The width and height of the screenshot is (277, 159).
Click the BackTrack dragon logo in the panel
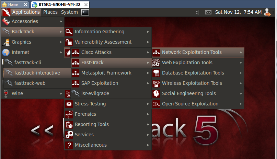(7, 12)
